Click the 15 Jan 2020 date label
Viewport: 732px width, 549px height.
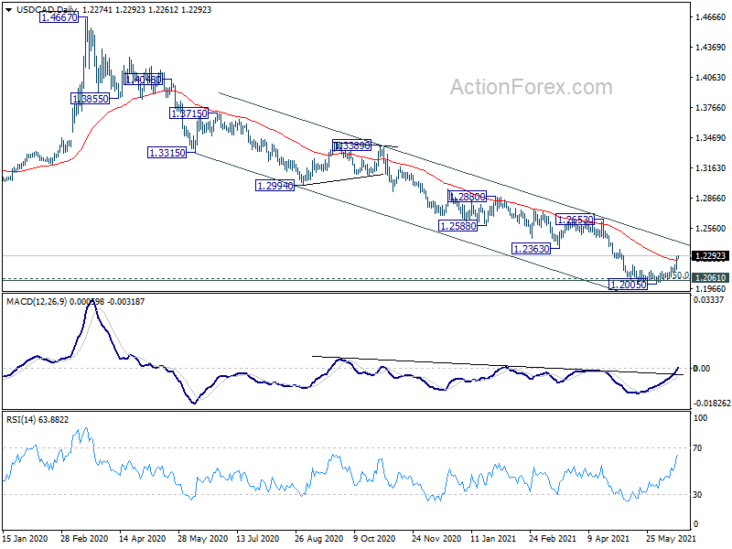[26, 538]
